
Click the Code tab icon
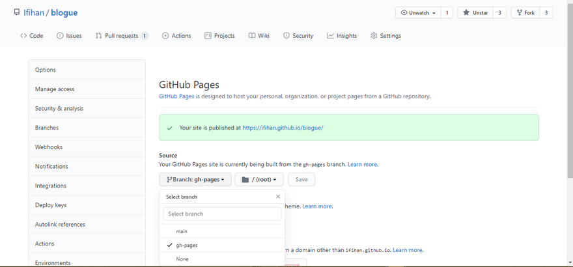click(x=23, y=36)
